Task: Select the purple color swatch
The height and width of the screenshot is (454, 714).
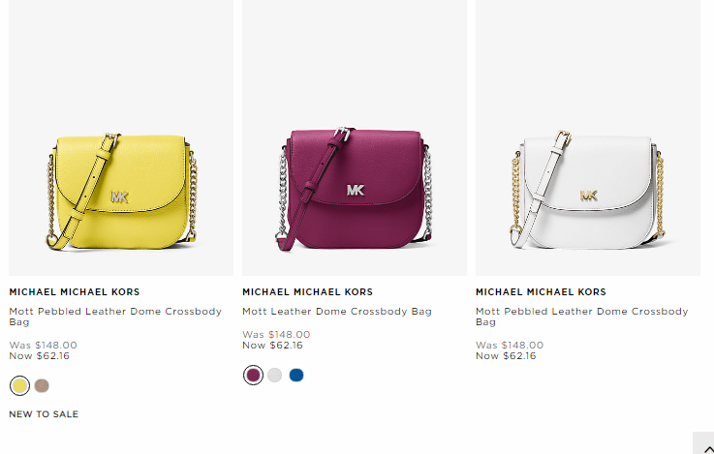Action: tap(253, 376)
